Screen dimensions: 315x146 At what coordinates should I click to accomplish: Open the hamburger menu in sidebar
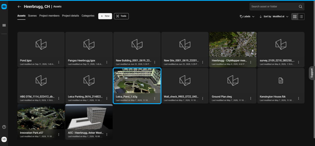pos(4,25)
